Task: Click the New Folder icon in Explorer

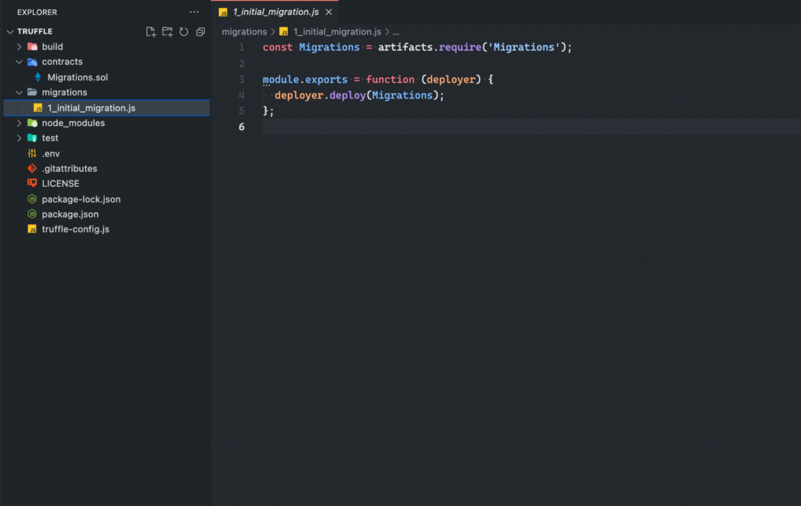Action: pos(167,32)
